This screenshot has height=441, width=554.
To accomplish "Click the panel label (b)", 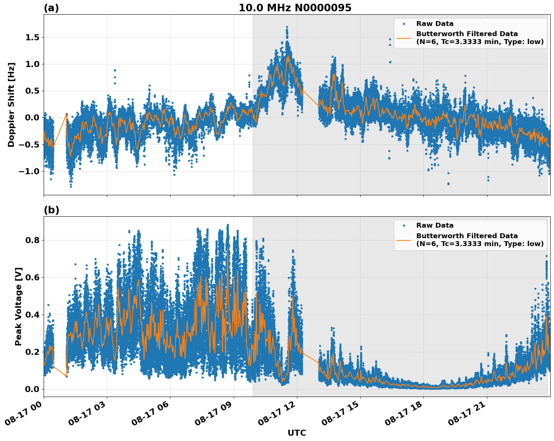I will pos(51,210).
